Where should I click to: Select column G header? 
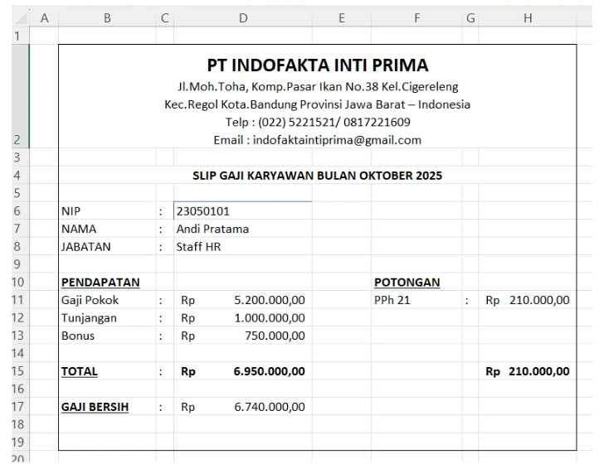pos(470,17)
